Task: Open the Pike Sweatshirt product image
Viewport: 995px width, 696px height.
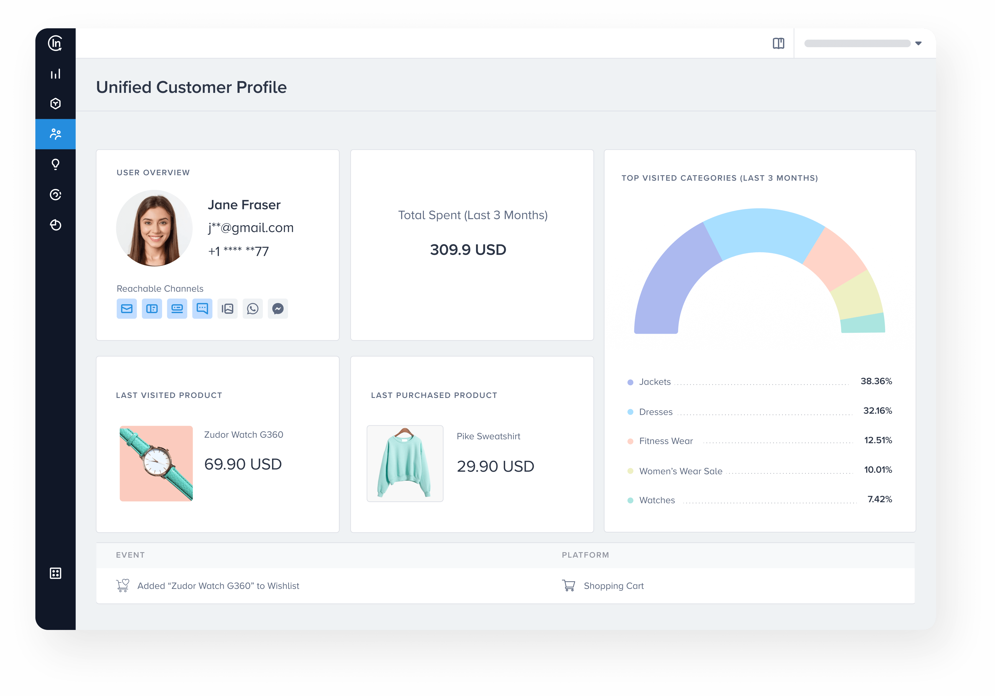Action: click(405, 463)
